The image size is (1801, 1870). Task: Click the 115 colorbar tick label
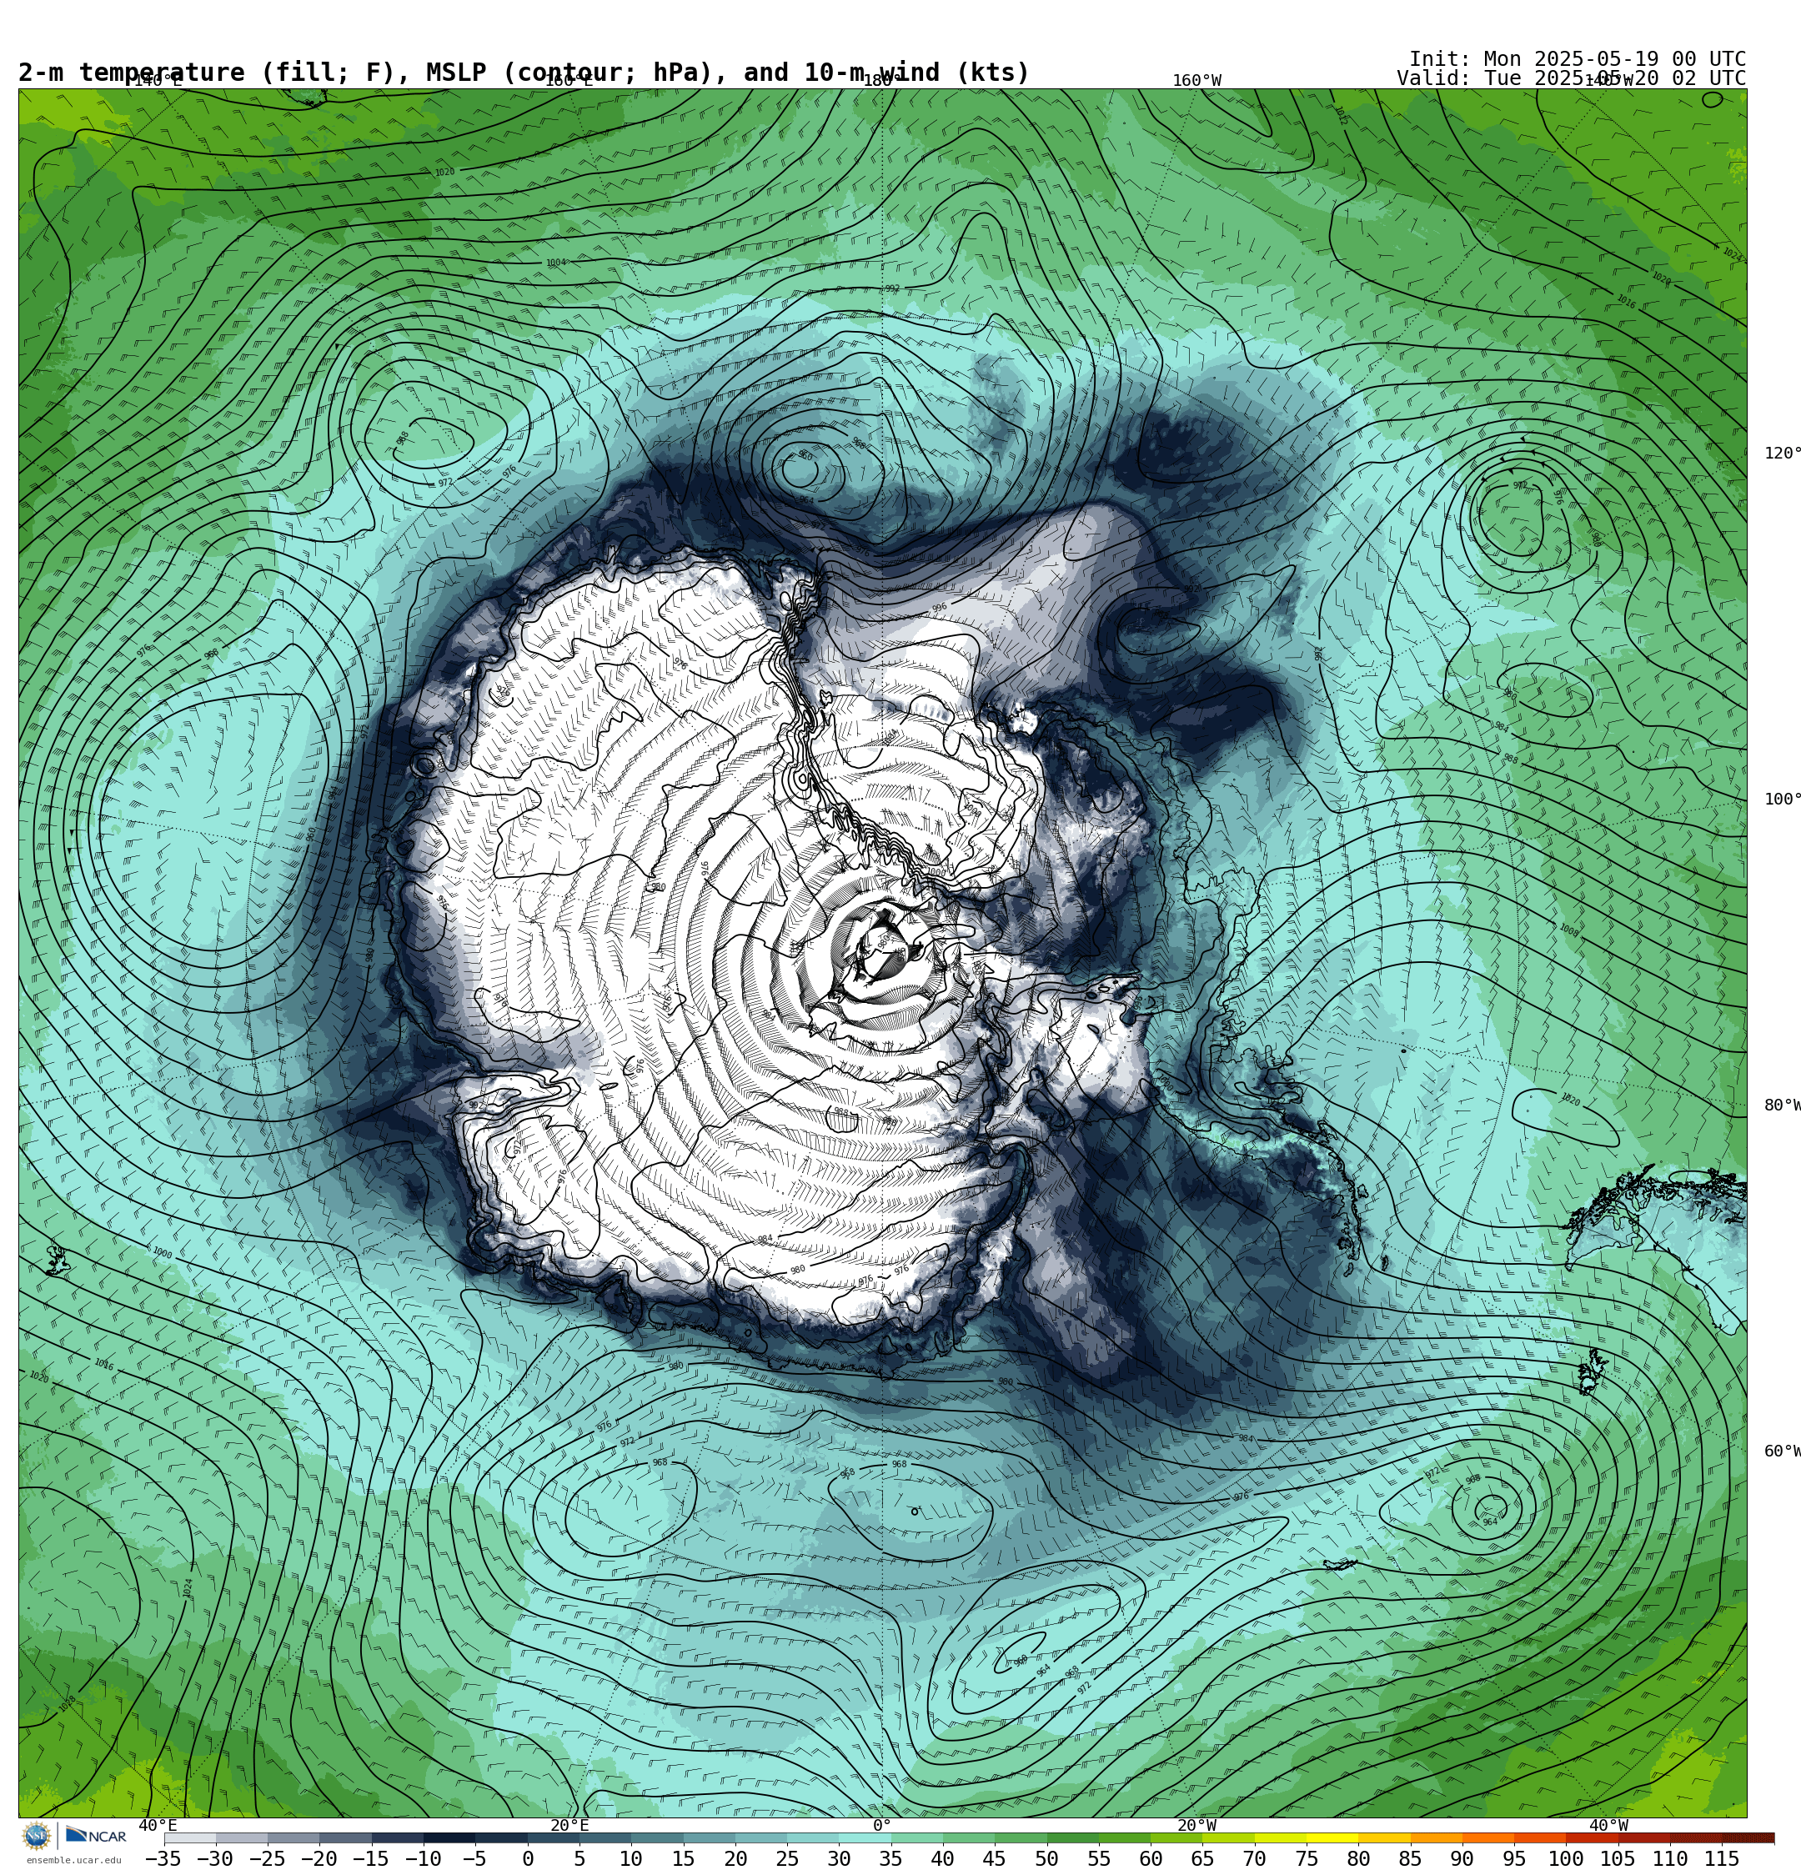1721,1858
